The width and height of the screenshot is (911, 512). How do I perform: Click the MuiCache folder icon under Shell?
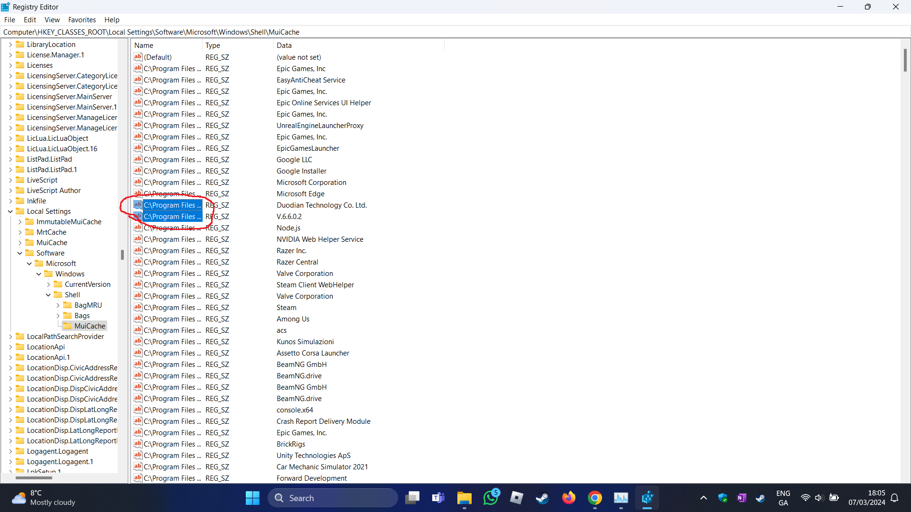tap(67, 326)
